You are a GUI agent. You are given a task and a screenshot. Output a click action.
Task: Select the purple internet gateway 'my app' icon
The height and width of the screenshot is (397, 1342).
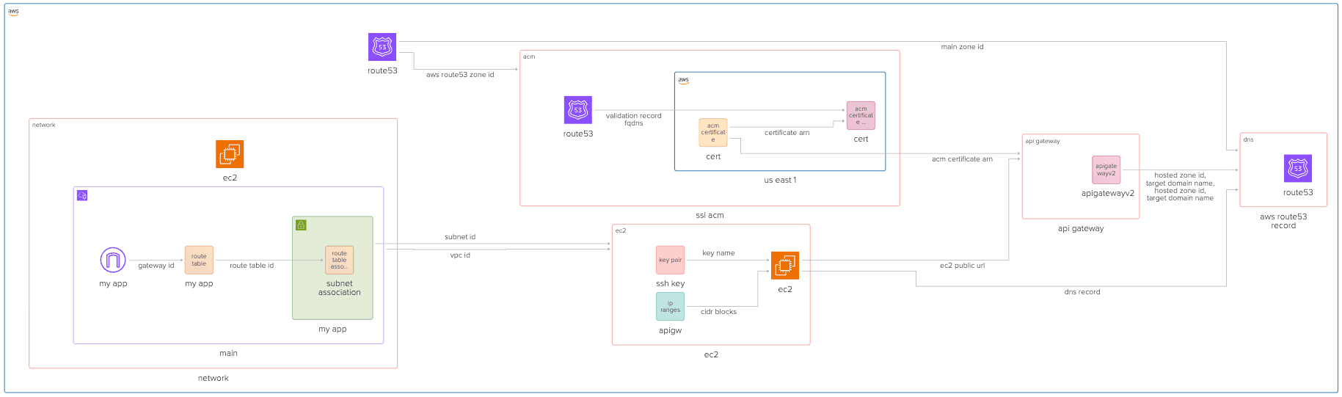[x=113, y=260]
